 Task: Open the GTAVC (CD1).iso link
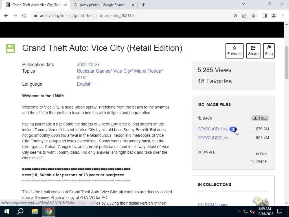[213, 129]
